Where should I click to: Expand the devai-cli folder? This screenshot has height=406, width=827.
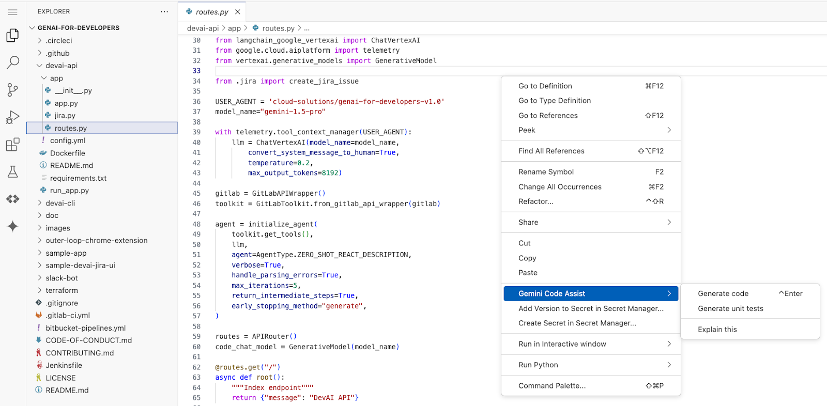102,203
